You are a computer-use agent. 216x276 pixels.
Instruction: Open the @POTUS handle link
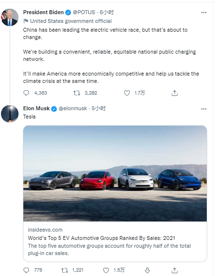(84, 12)
